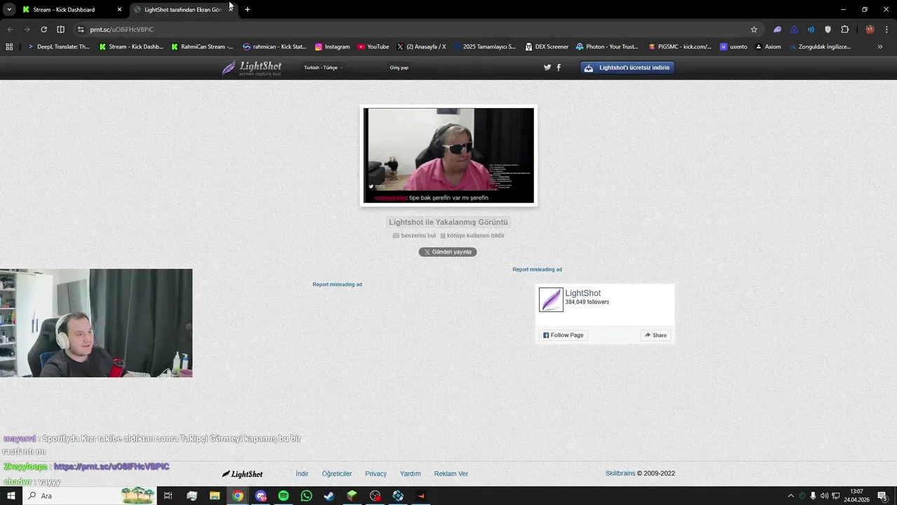Open the Axiom bookmark
This screenshot has height=505, width=897.
point(768,47)
